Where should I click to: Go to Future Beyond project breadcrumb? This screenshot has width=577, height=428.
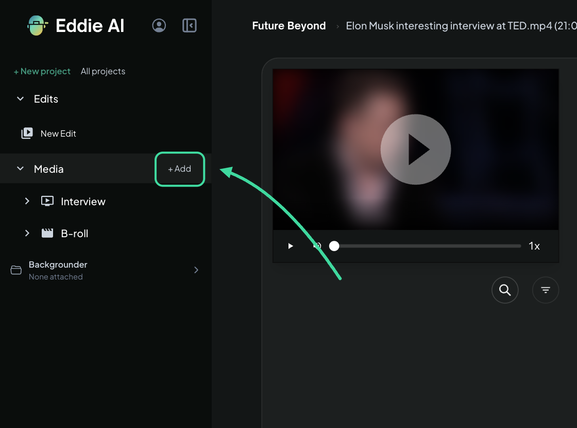pos(289,26)
